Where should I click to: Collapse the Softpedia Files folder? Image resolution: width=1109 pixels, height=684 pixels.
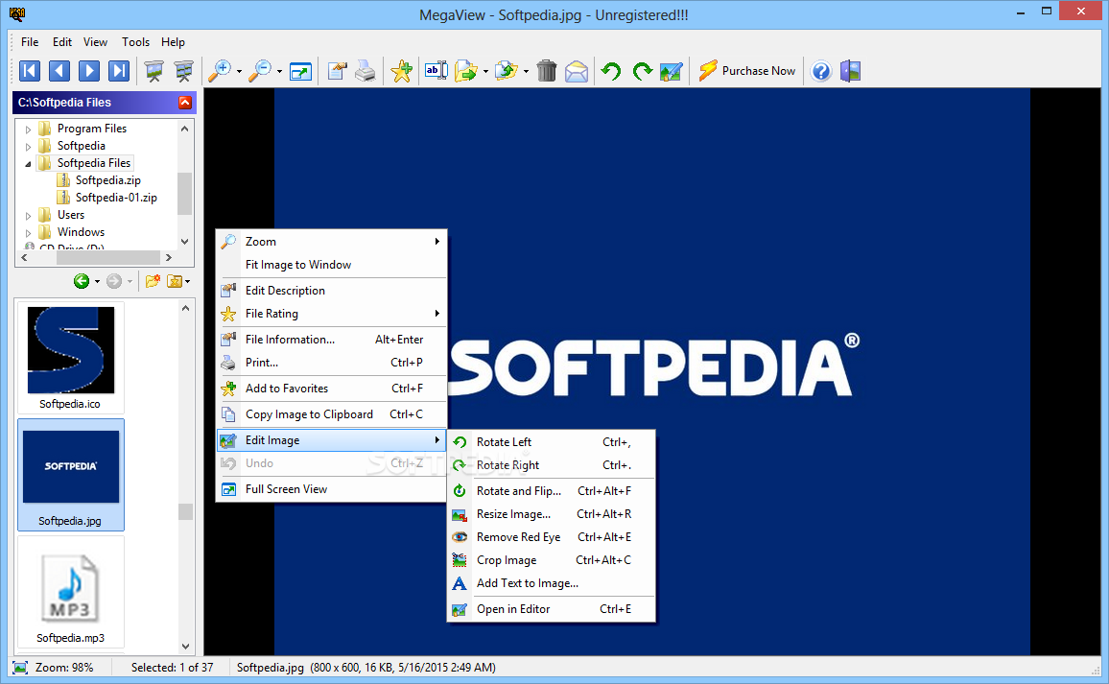pyautogui.click(x=28, y=164)
